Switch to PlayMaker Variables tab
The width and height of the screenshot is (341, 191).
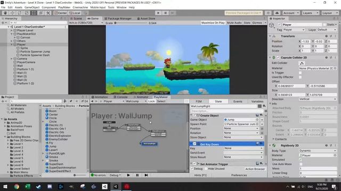click(x=257, y=101)
